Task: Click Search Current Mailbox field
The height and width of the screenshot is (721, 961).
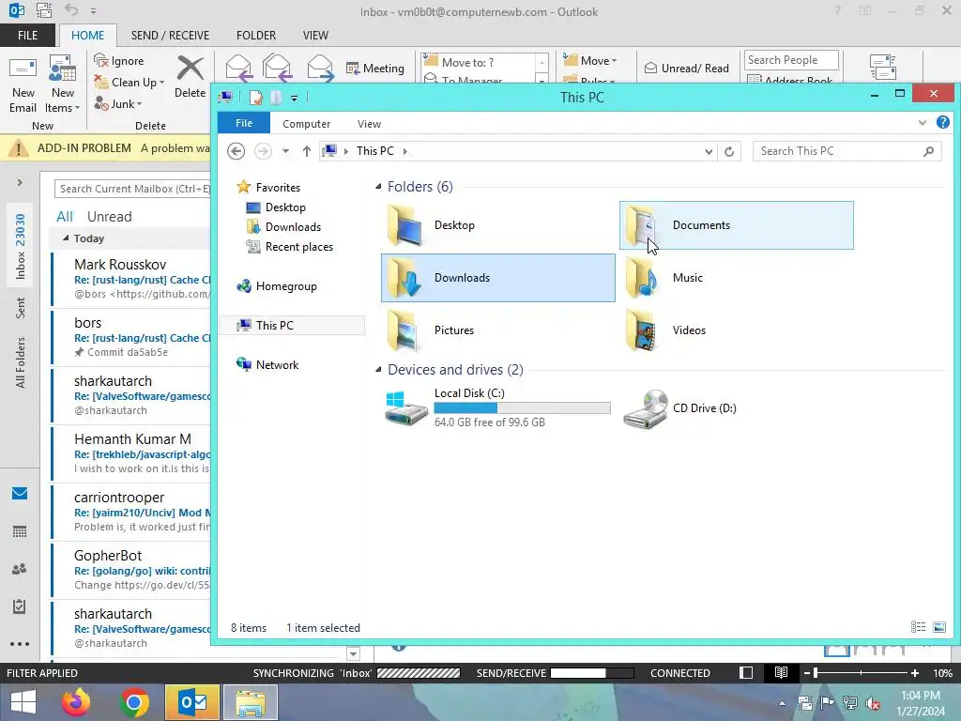Action: 131,189
